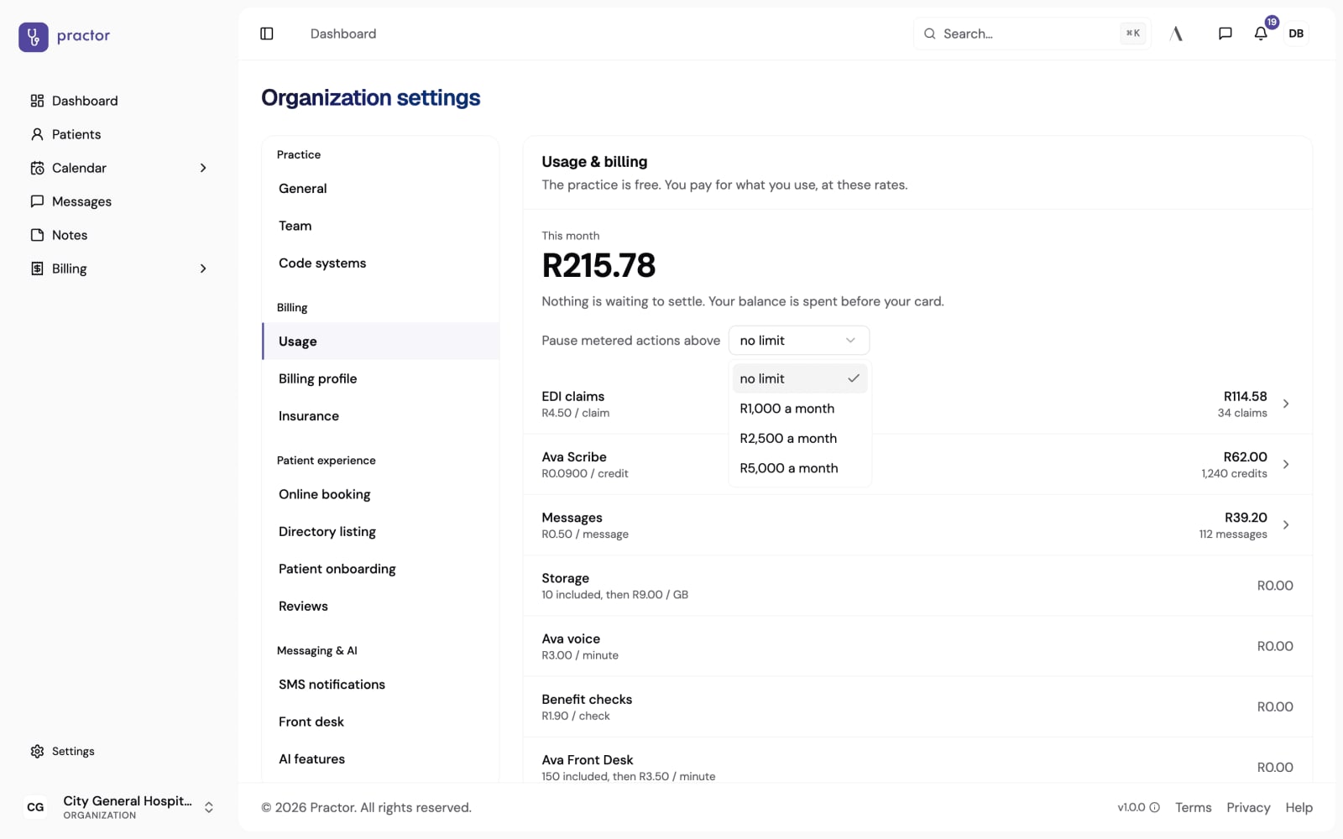Open SMS notifications settings
The width and height of the screenshot is (1343, 839).
point(381,685)
